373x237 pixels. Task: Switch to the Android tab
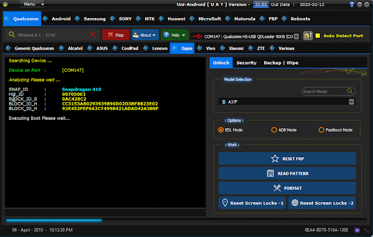coord(61,19)
